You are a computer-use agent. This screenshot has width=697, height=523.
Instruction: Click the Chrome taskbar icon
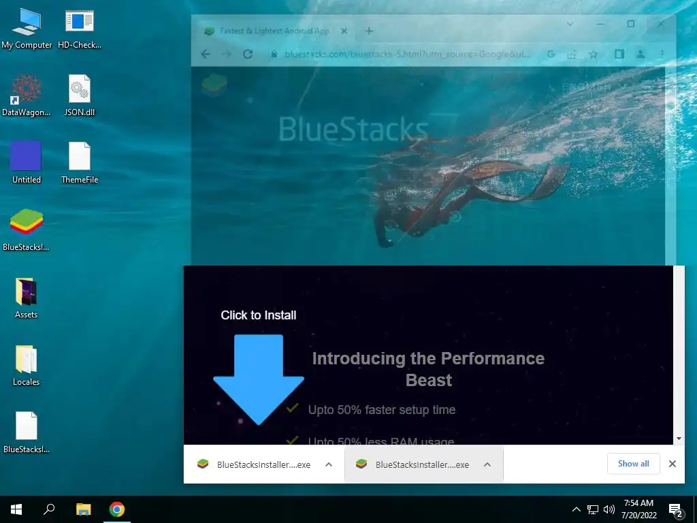(117, 509)
